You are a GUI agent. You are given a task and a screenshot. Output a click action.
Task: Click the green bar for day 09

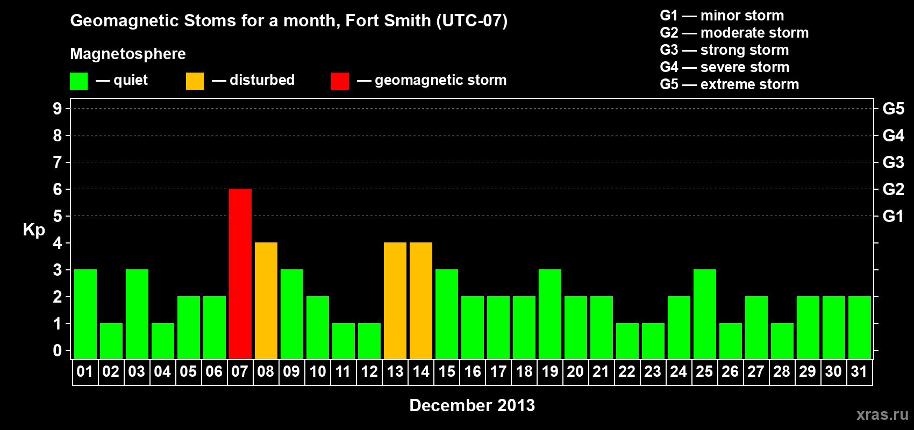point(292,314)
